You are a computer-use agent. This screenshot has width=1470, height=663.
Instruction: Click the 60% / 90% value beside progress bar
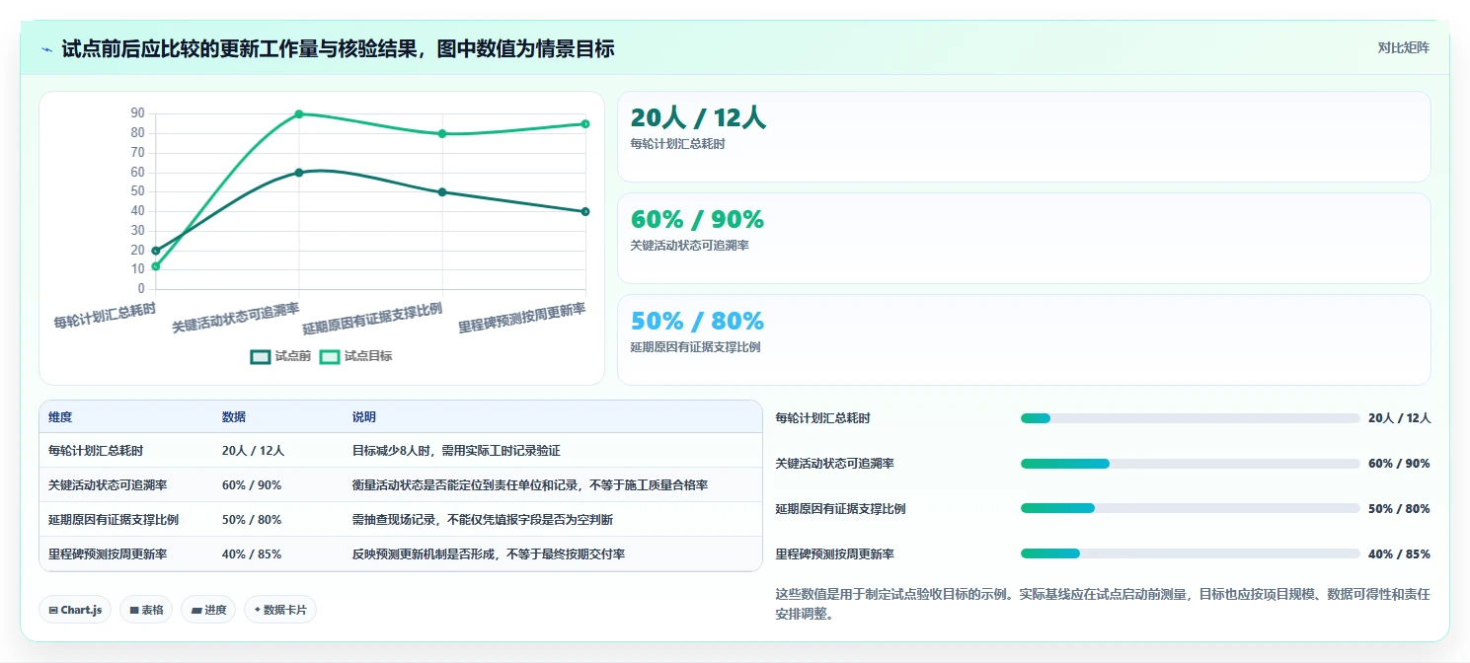tap(1399, 464)
